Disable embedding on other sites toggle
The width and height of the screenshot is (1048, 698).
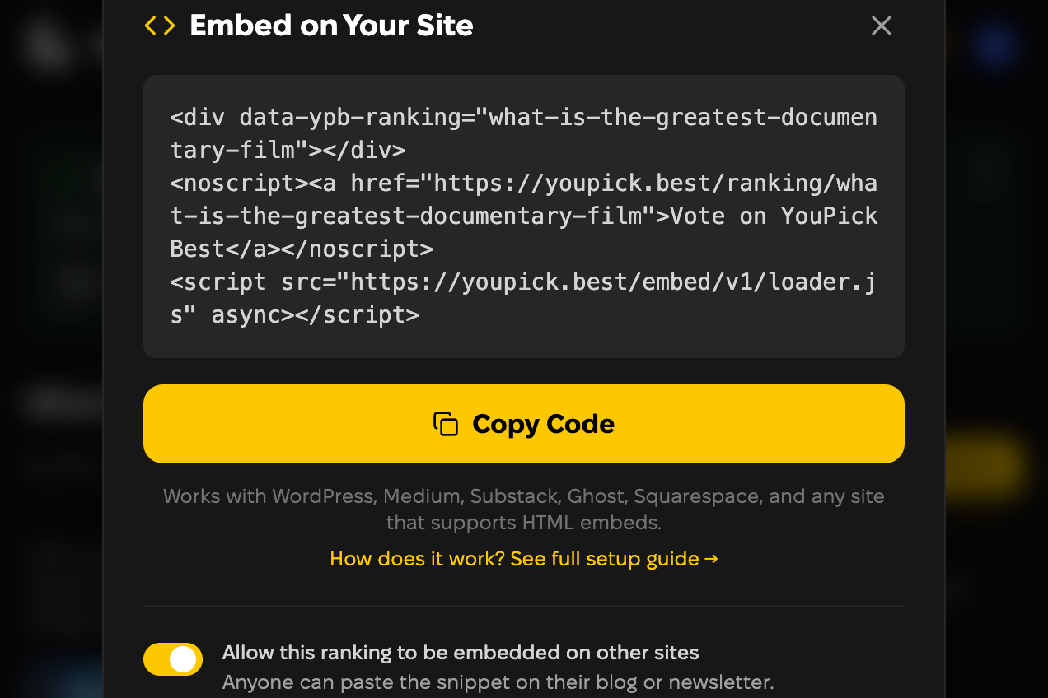[173, 659]
